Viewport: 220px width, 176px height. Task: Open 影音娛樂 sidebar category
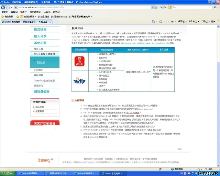(40, 30)
